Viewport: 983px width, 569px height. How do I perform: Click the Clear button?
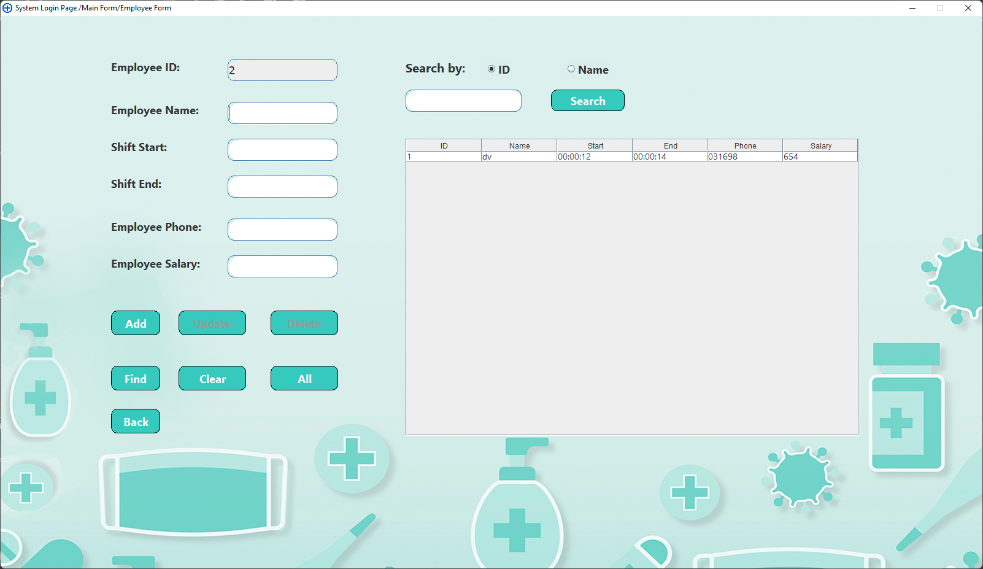pos(212,378)
